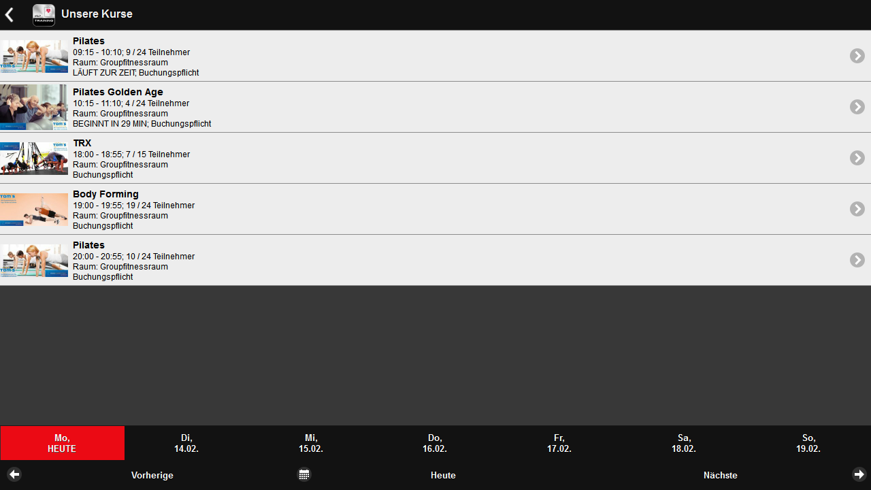This screenshot has width=871, height=490.
Task: Open the 20:00 Pilates course chevron
Action: point(857,260)
